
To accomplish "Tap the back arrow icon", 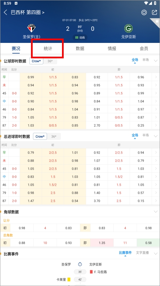I will pos(5,12).
